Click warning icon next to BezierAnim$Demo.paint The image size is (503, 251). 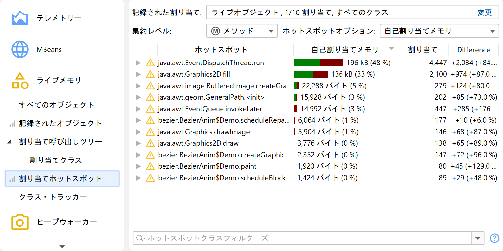(x=150, y=166)
